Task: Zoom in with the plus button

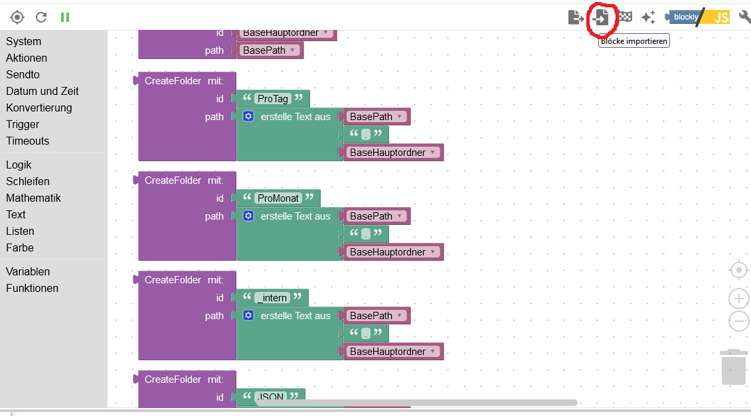Action: point(738,298)
